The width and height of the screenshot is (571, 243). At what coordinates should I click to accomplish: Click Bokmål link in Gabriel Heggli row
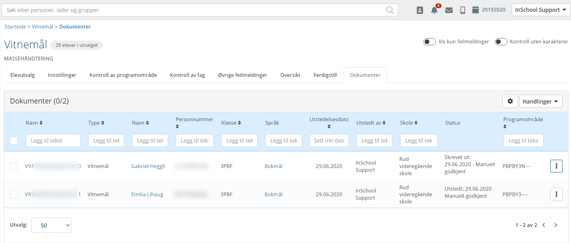[273, 166]
